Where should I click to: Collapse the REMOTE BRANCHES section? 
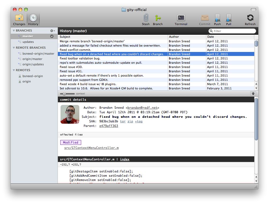pyautogui.click(x=14, y=48)
